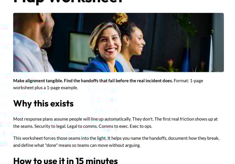Click the paragraph starting 'Most response plans assume'

click(115, 123)
